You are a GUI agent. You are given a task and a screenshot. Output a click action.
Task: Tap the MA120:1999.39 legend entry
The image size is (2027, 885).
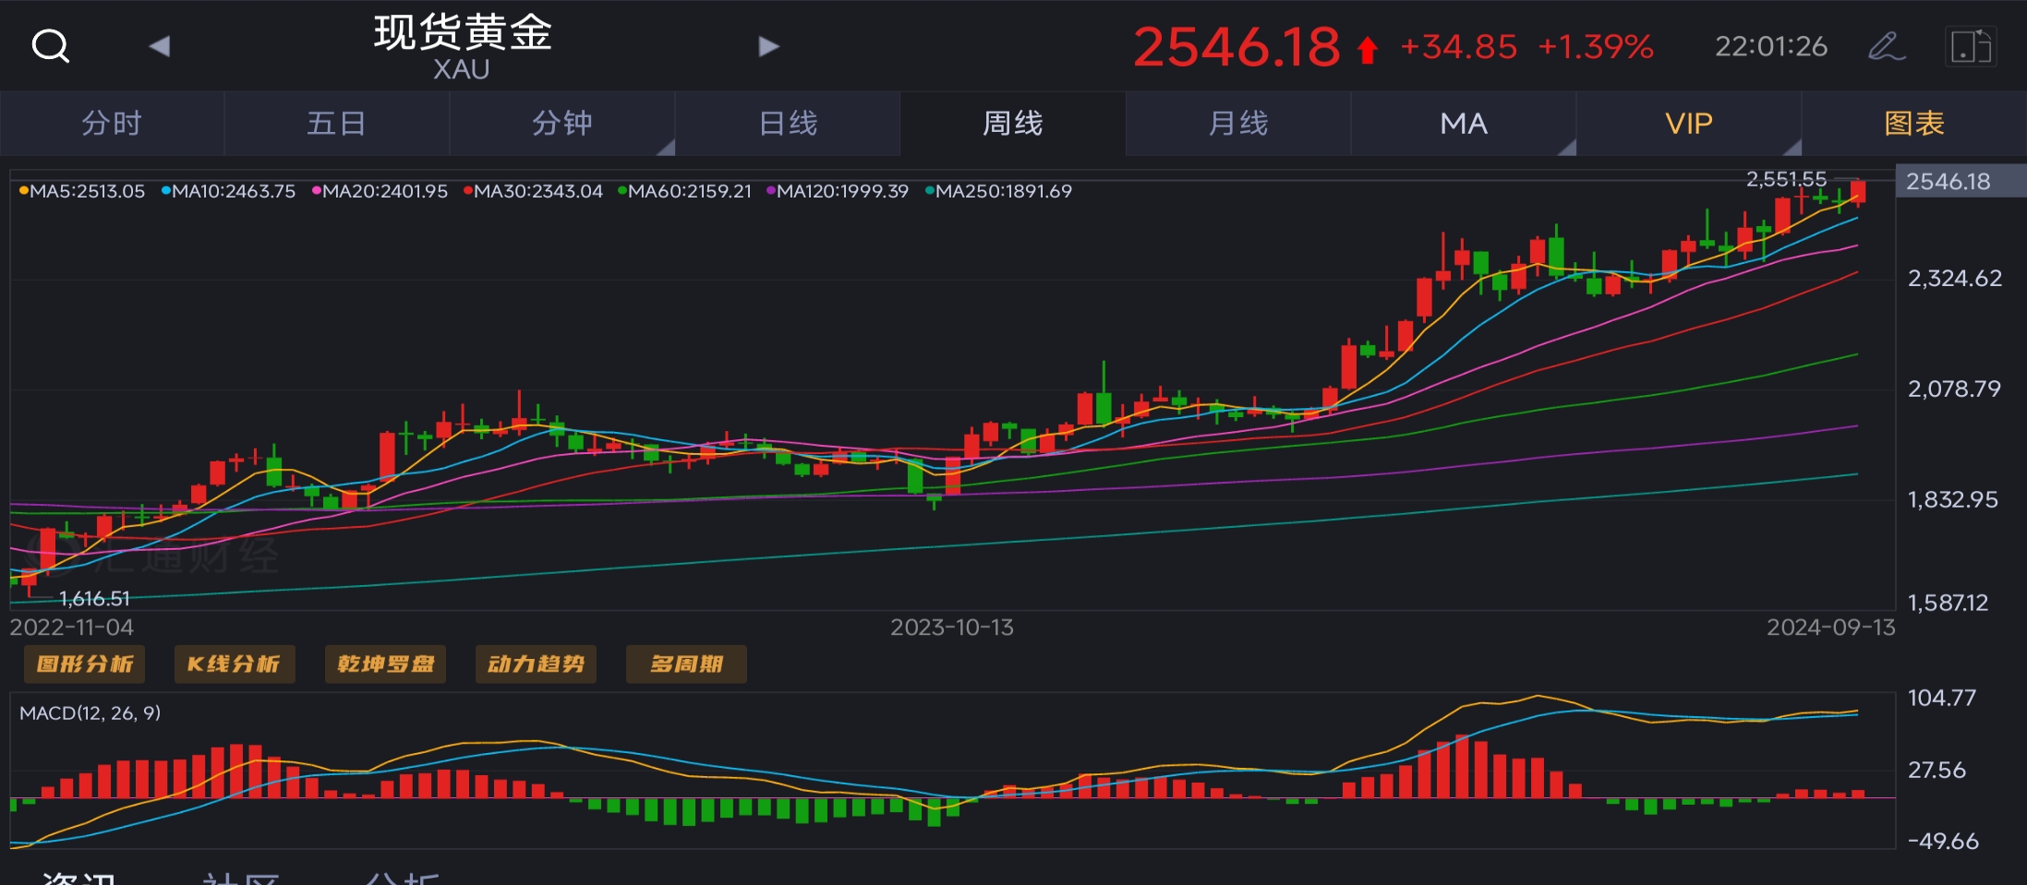(x=838, y=191)
